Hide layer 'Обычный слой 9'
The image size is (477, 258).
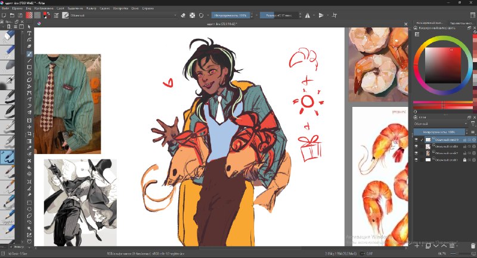(x=416, y=140)
